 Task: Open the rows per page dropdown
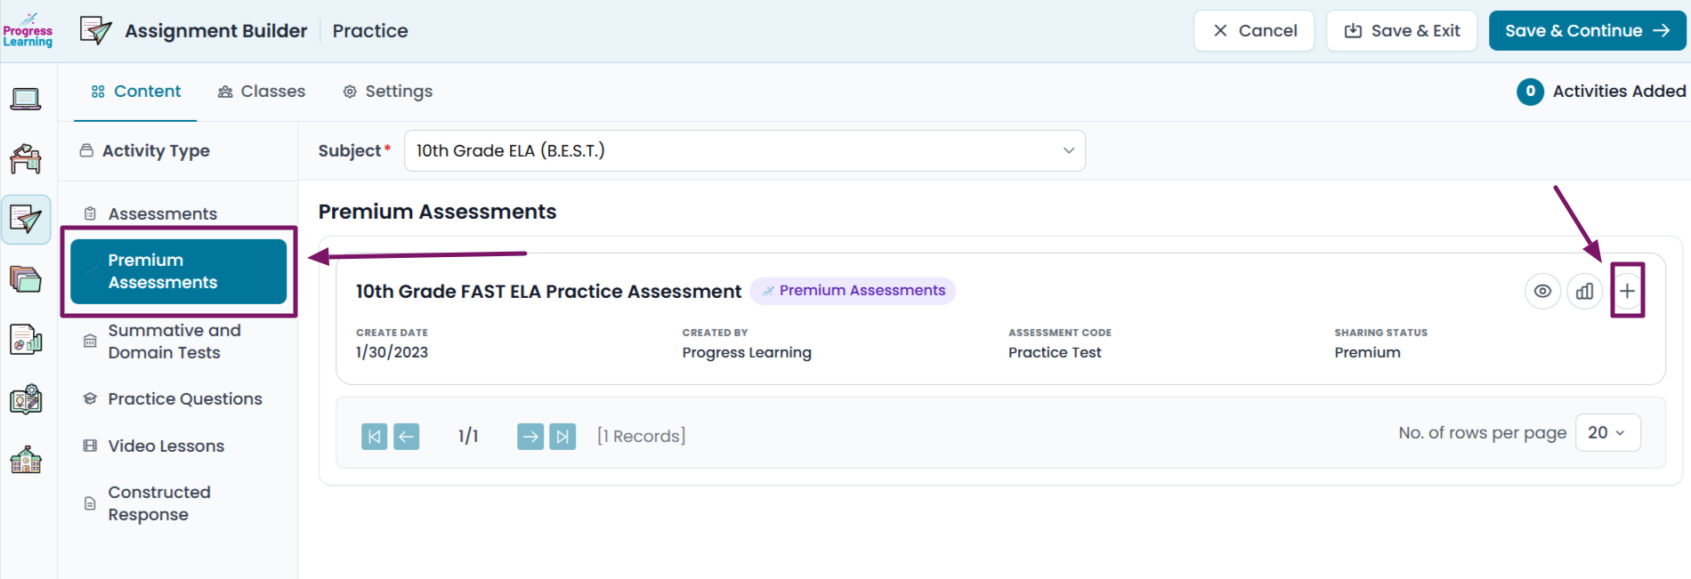point(1607,433)
